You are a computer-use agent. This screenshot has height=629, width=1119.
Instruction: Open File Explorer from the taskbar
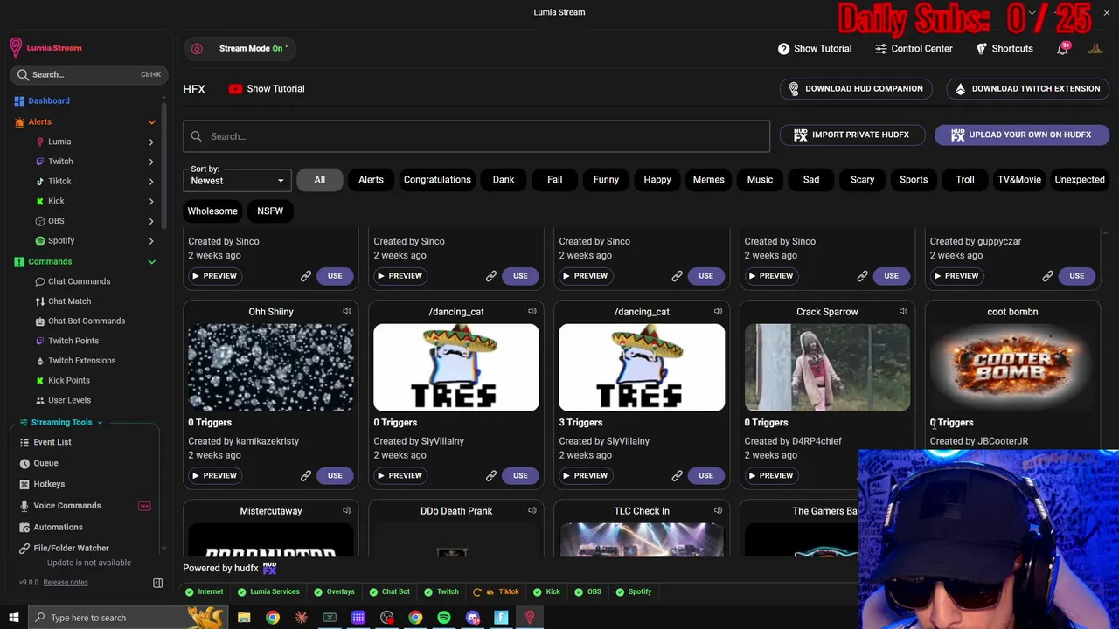244,618
